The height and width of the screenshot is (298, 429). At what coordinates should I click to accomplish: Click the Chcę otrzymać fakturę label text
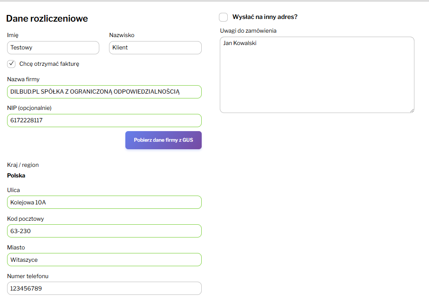coord(49,64)
